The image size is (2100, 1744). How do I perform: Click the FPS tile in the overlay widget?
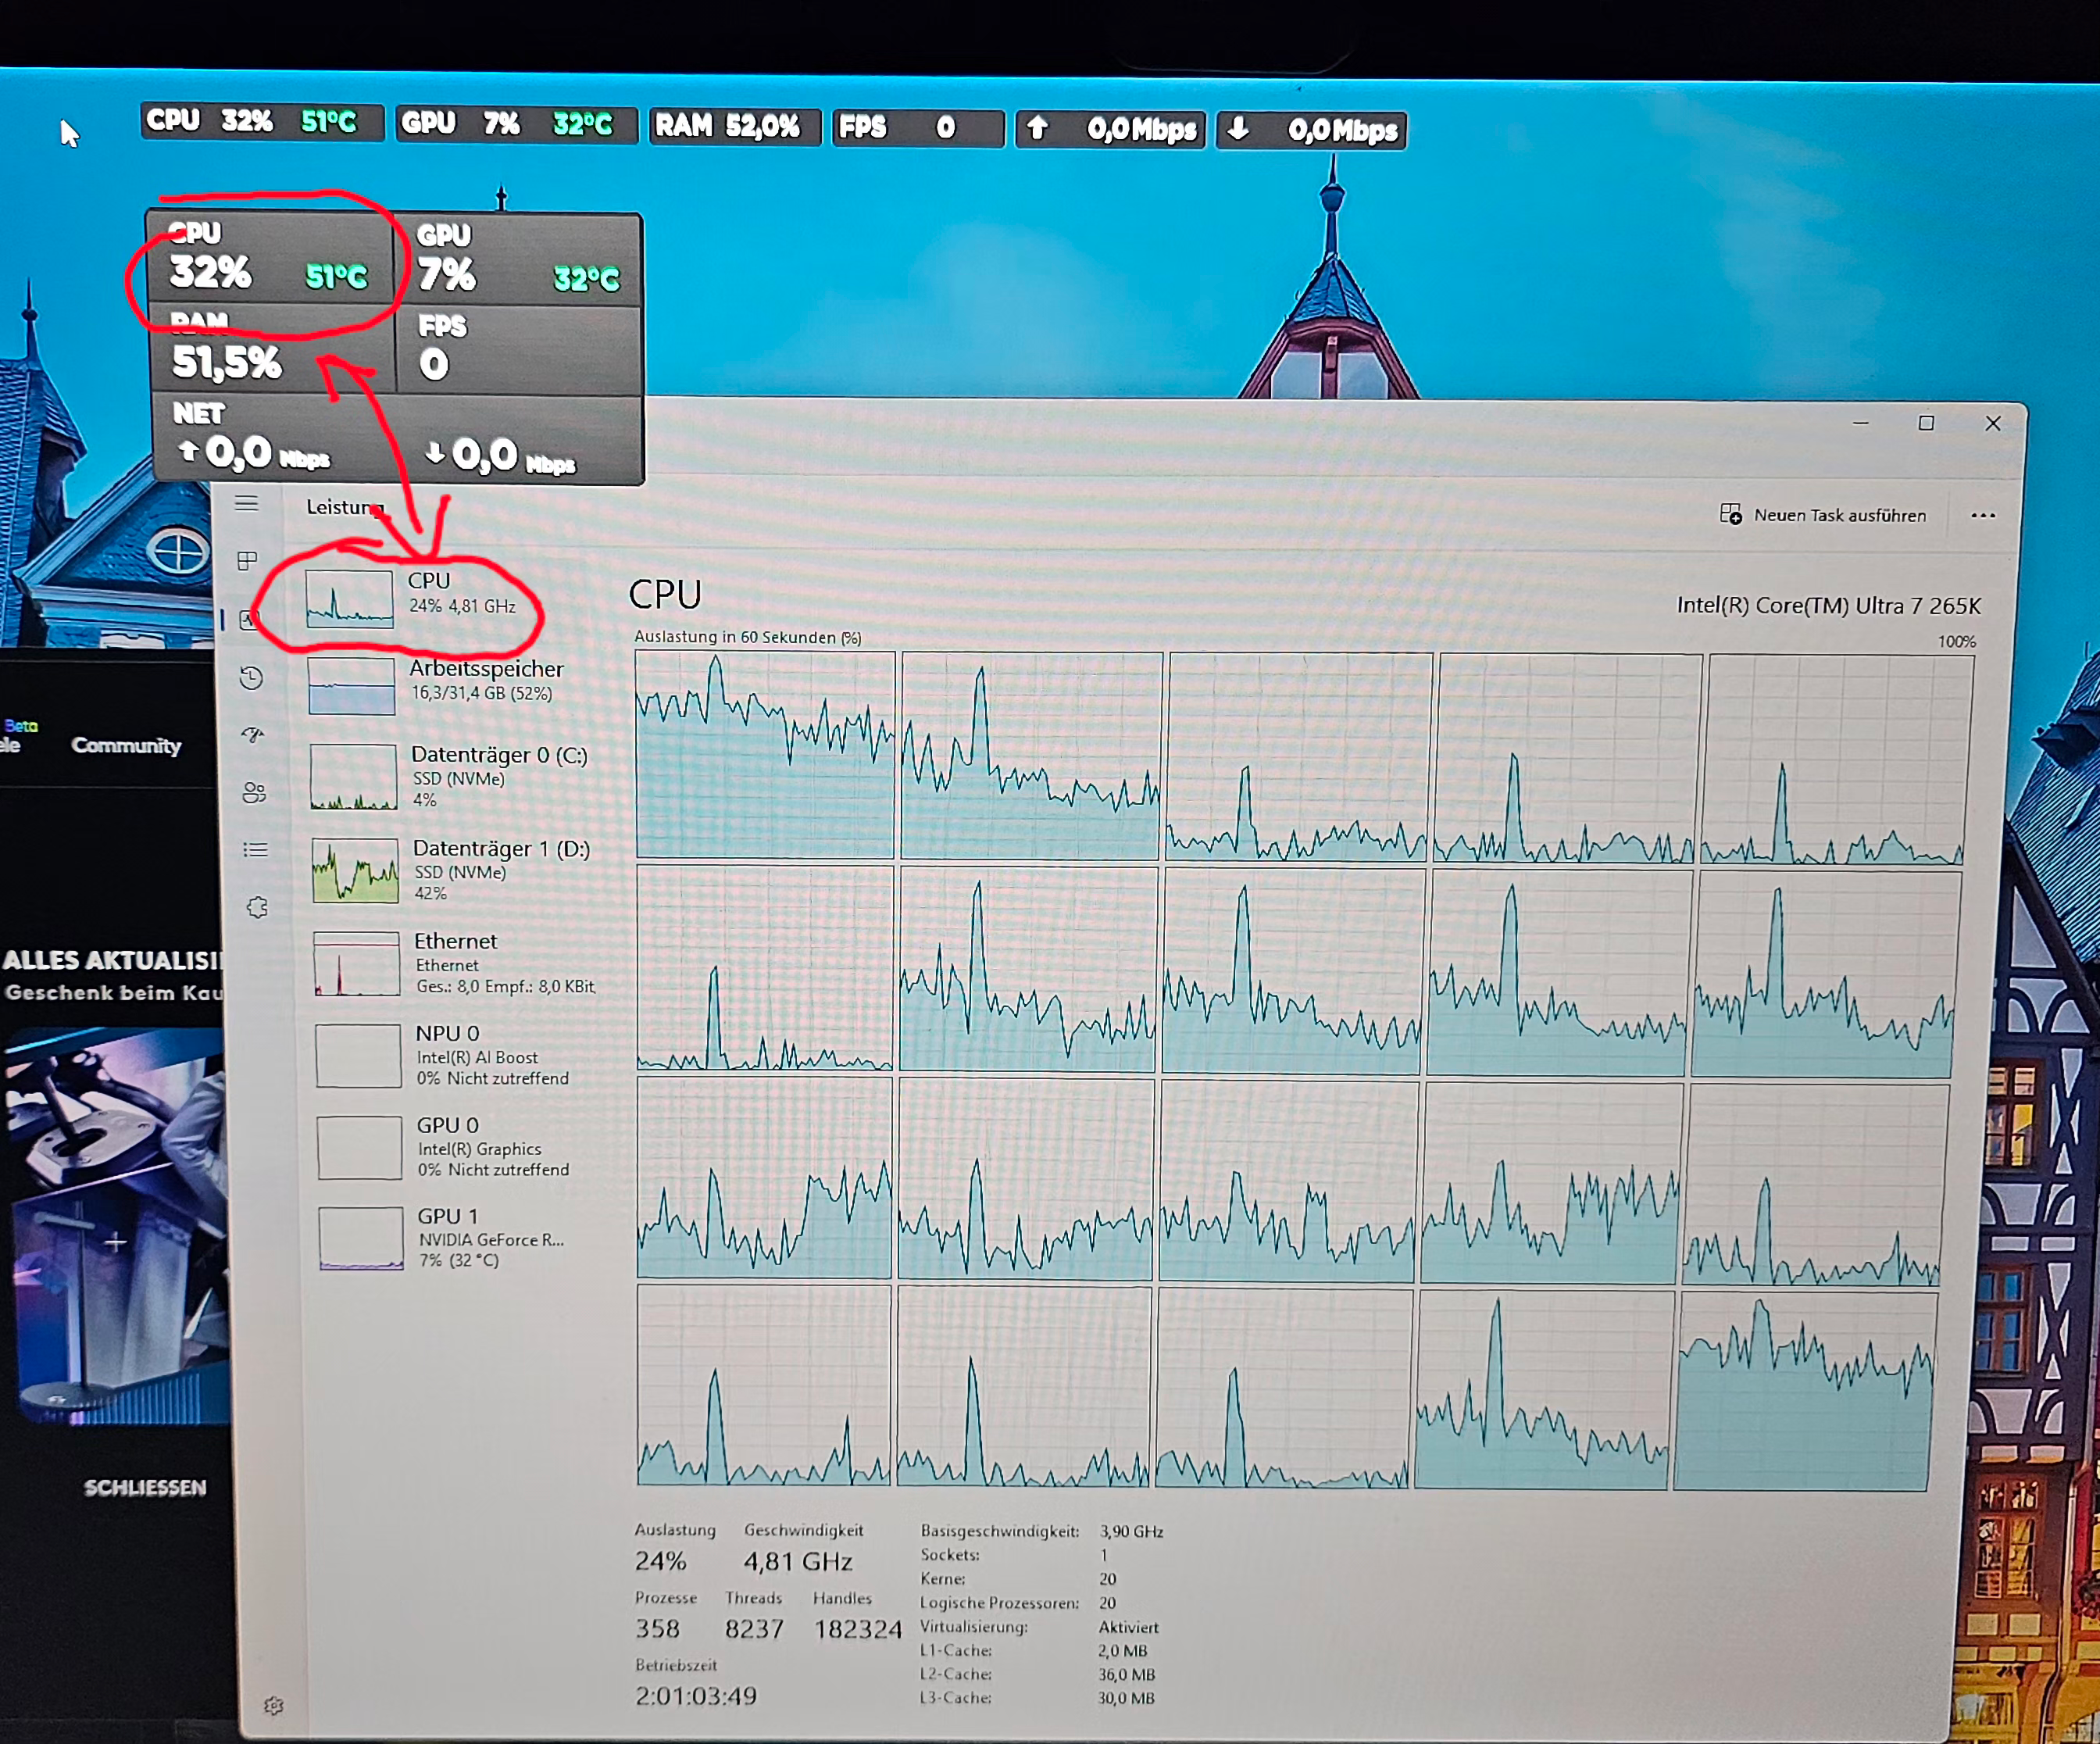518,350
